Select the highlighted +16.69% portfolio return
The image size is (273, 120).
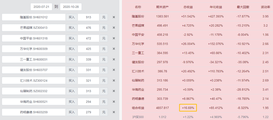coord(188,108)
